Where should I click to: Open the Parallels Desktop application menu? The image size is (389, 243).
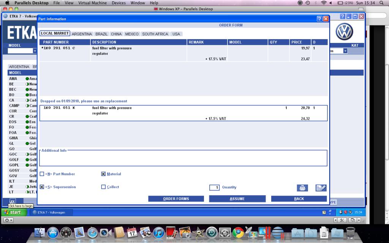pos(32,3)
